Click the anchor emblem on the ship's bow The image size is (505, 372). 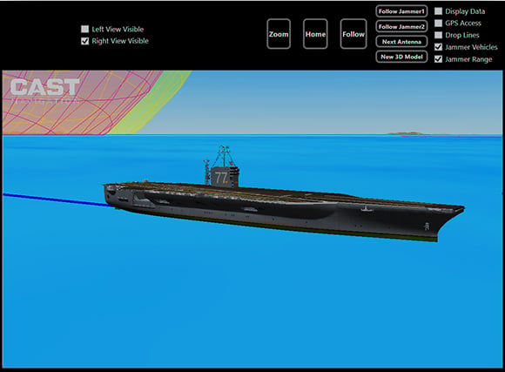427,226
